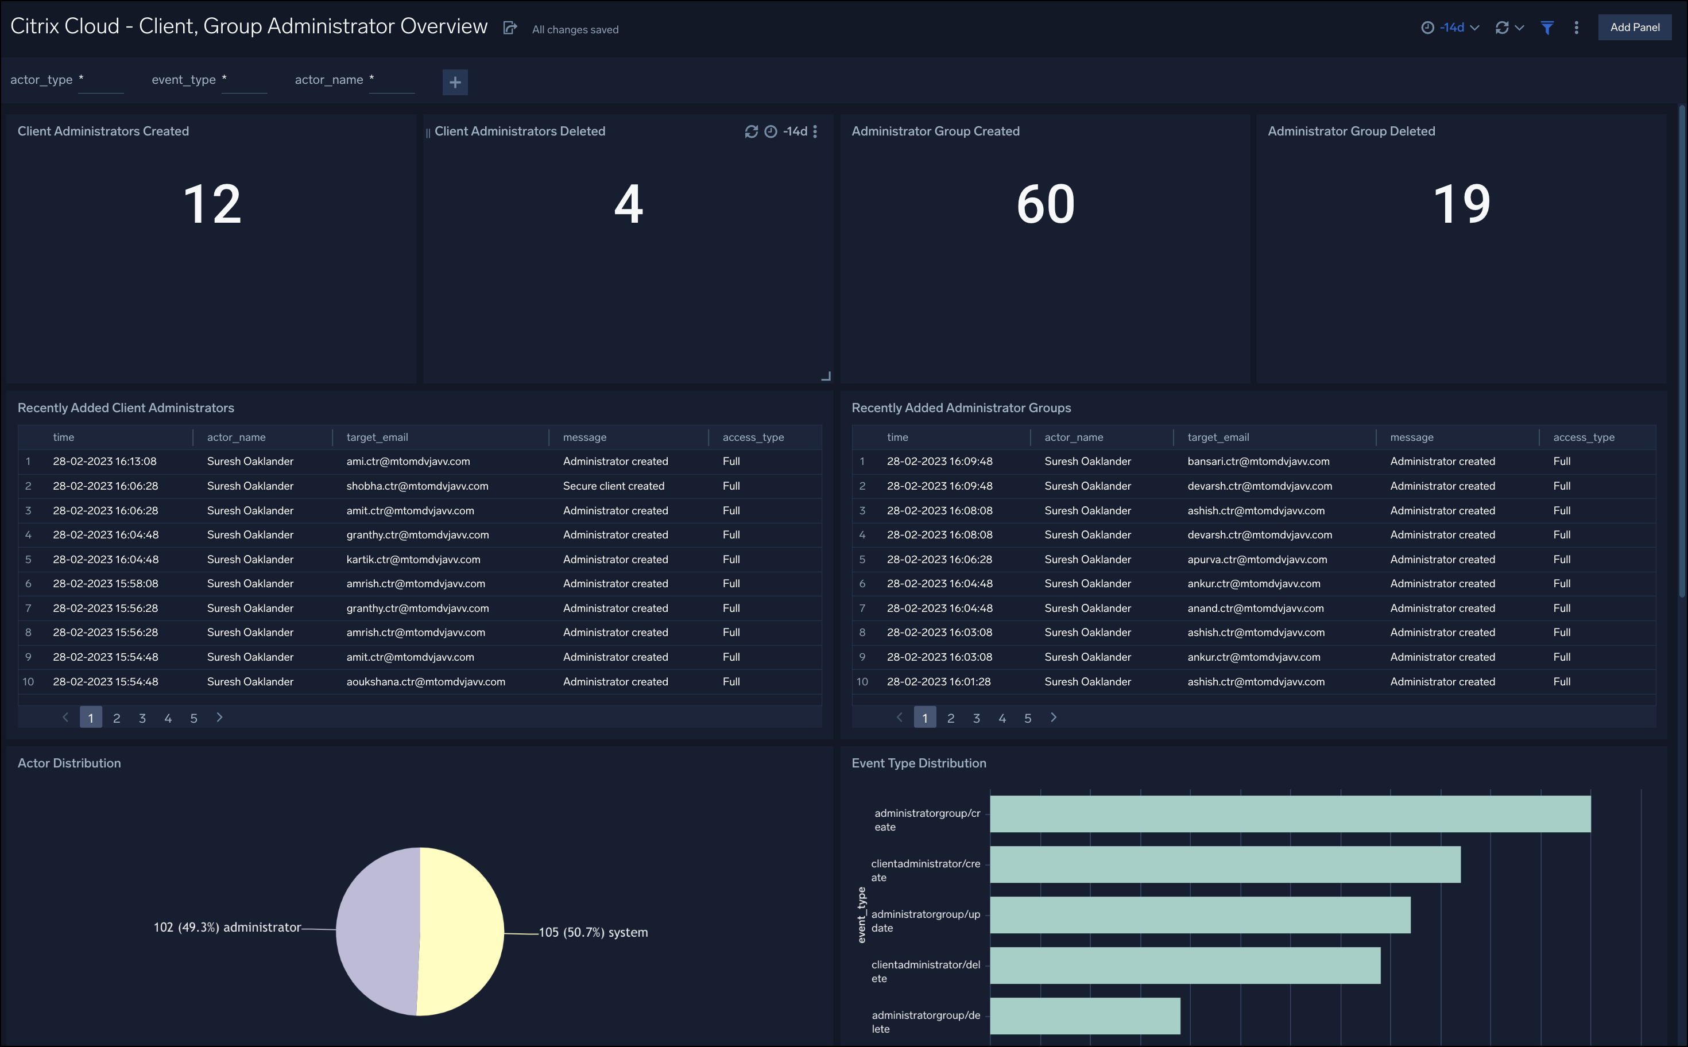Refresh the Client Administrators Deleted panel

752,131
